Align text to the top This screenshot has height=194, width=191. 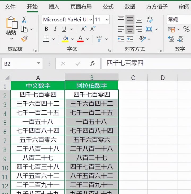tap(121, 18)
